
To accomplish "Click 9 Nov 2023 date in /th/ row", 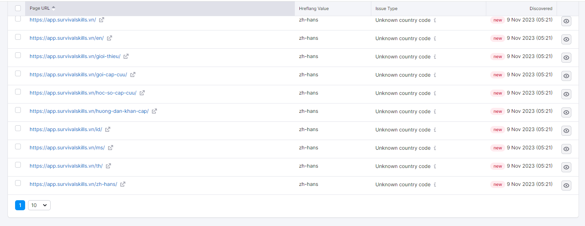I will (530, 166).
